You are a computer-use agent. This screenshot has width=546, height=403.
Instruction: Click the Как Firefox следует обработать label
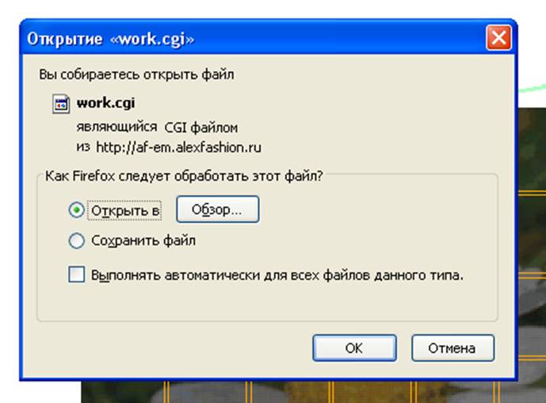point(184,176)
